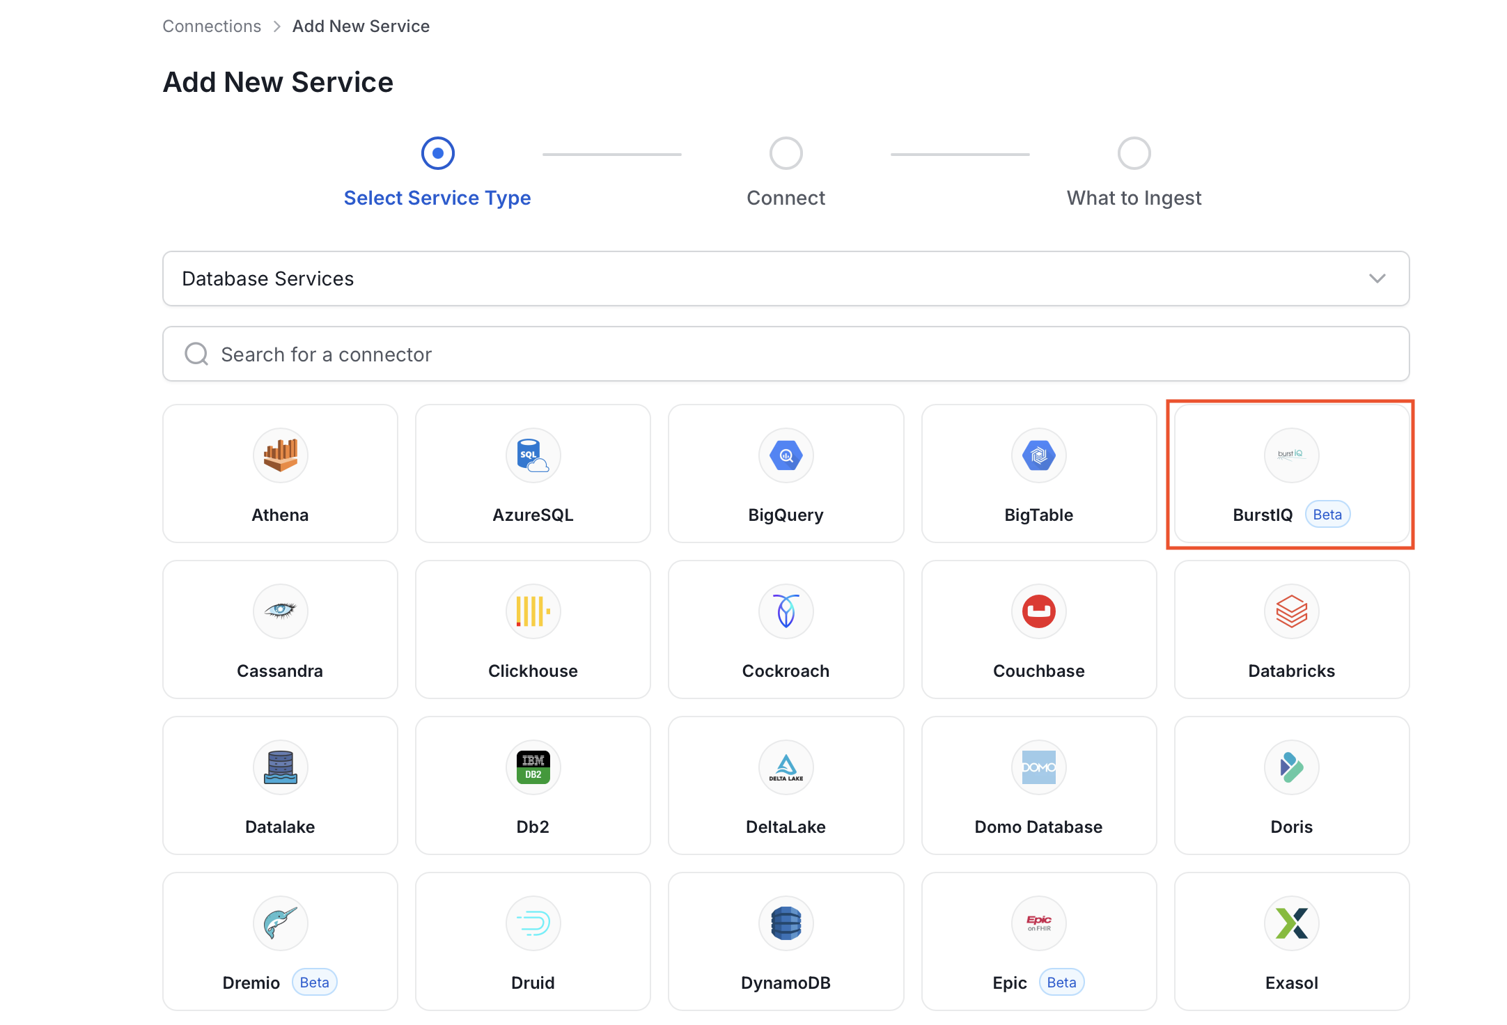1507x1025 pixels.
Task: Choose the AzureSQL service icon
Action: click(x=533, y=455)
